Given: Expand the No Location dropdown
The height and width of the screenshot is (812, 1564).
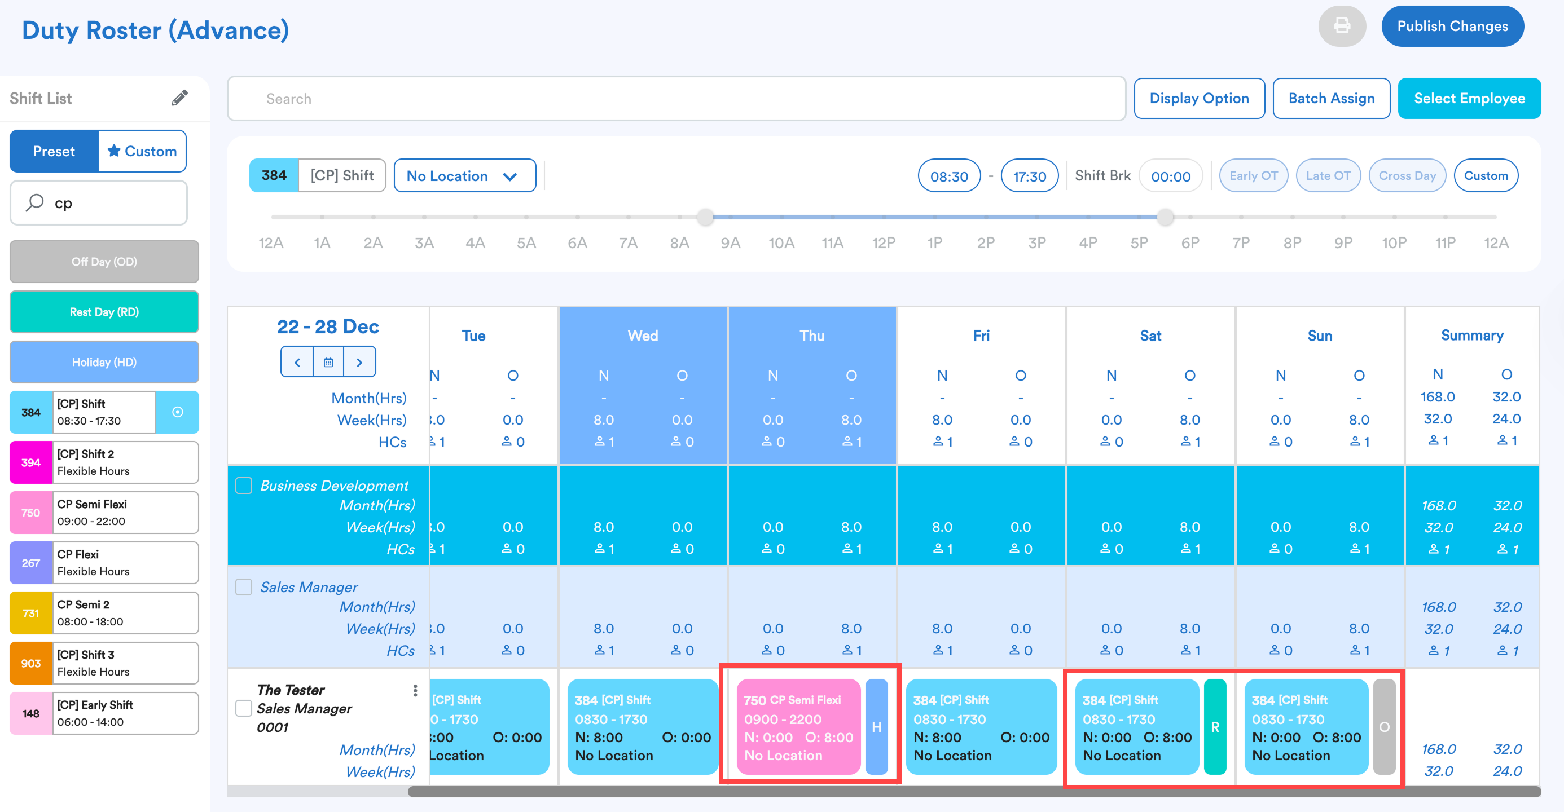Looking at the screenshot, I should [464, 176].
